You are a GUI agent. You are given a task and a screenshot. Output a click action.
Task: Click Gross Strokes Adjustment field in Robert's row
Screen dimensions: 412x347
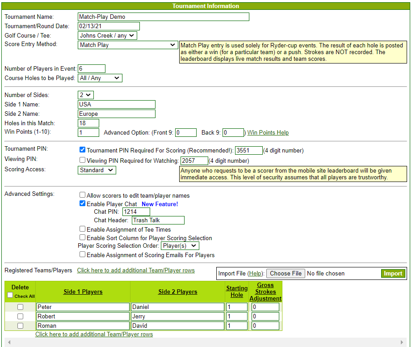265,317
